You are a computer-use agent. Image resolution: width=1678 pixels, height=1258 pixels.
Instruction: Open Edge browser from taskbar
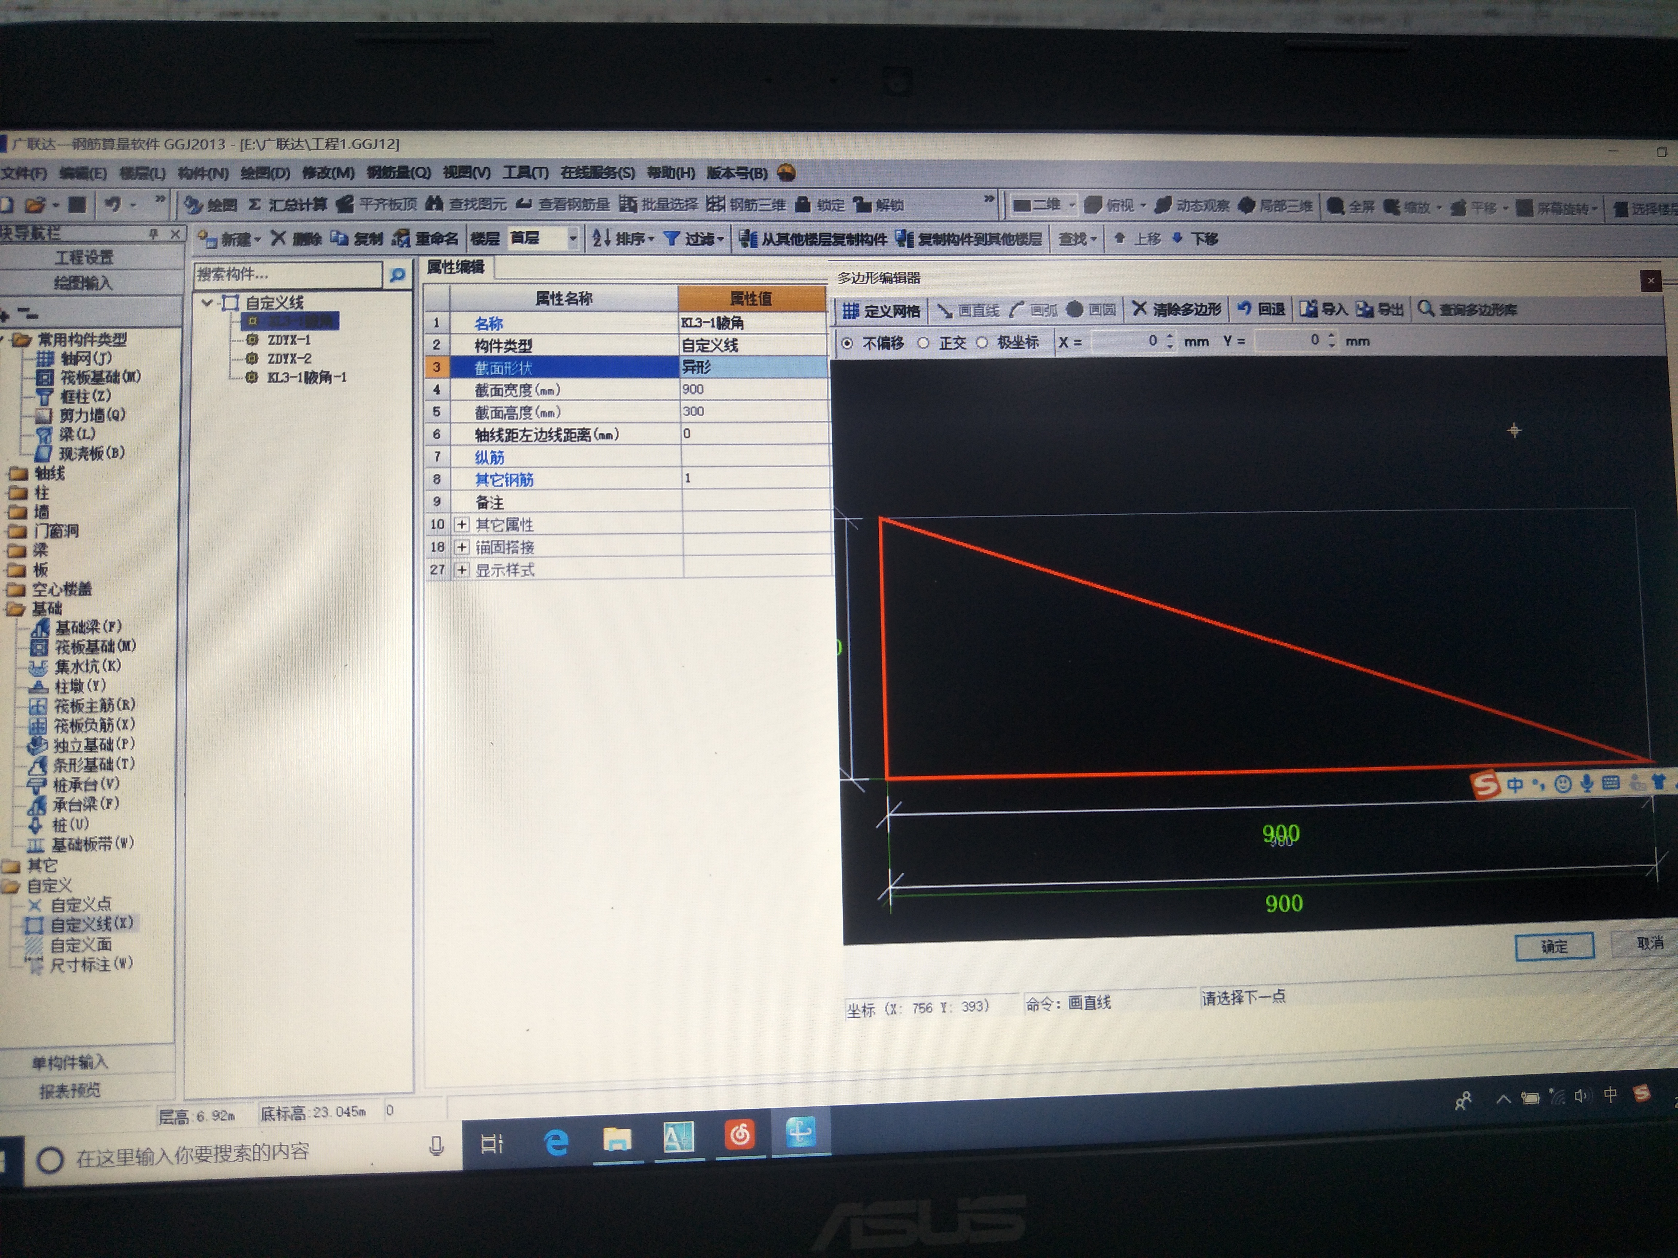[556, 1142]
